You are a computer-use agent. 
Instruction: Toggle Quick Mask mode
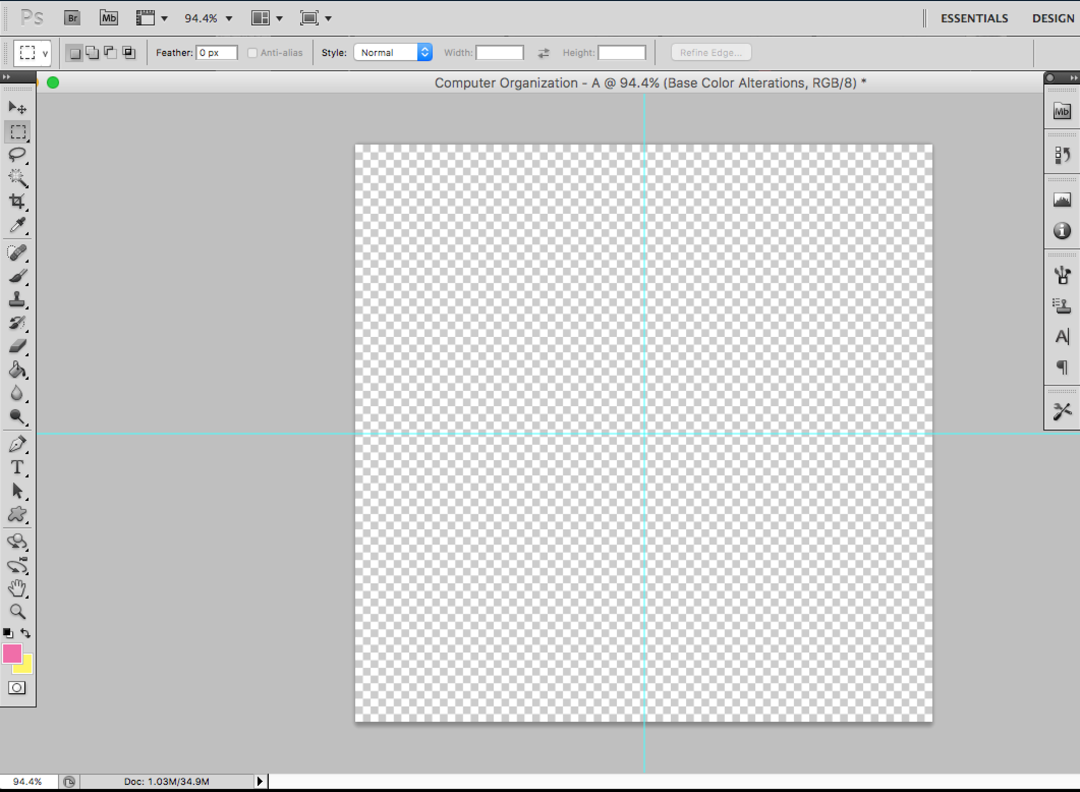tap(17, 688)
